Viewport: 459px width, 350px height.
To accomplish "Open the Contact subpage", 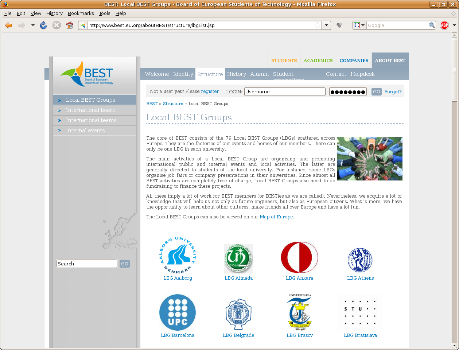I will coord(336,74).
